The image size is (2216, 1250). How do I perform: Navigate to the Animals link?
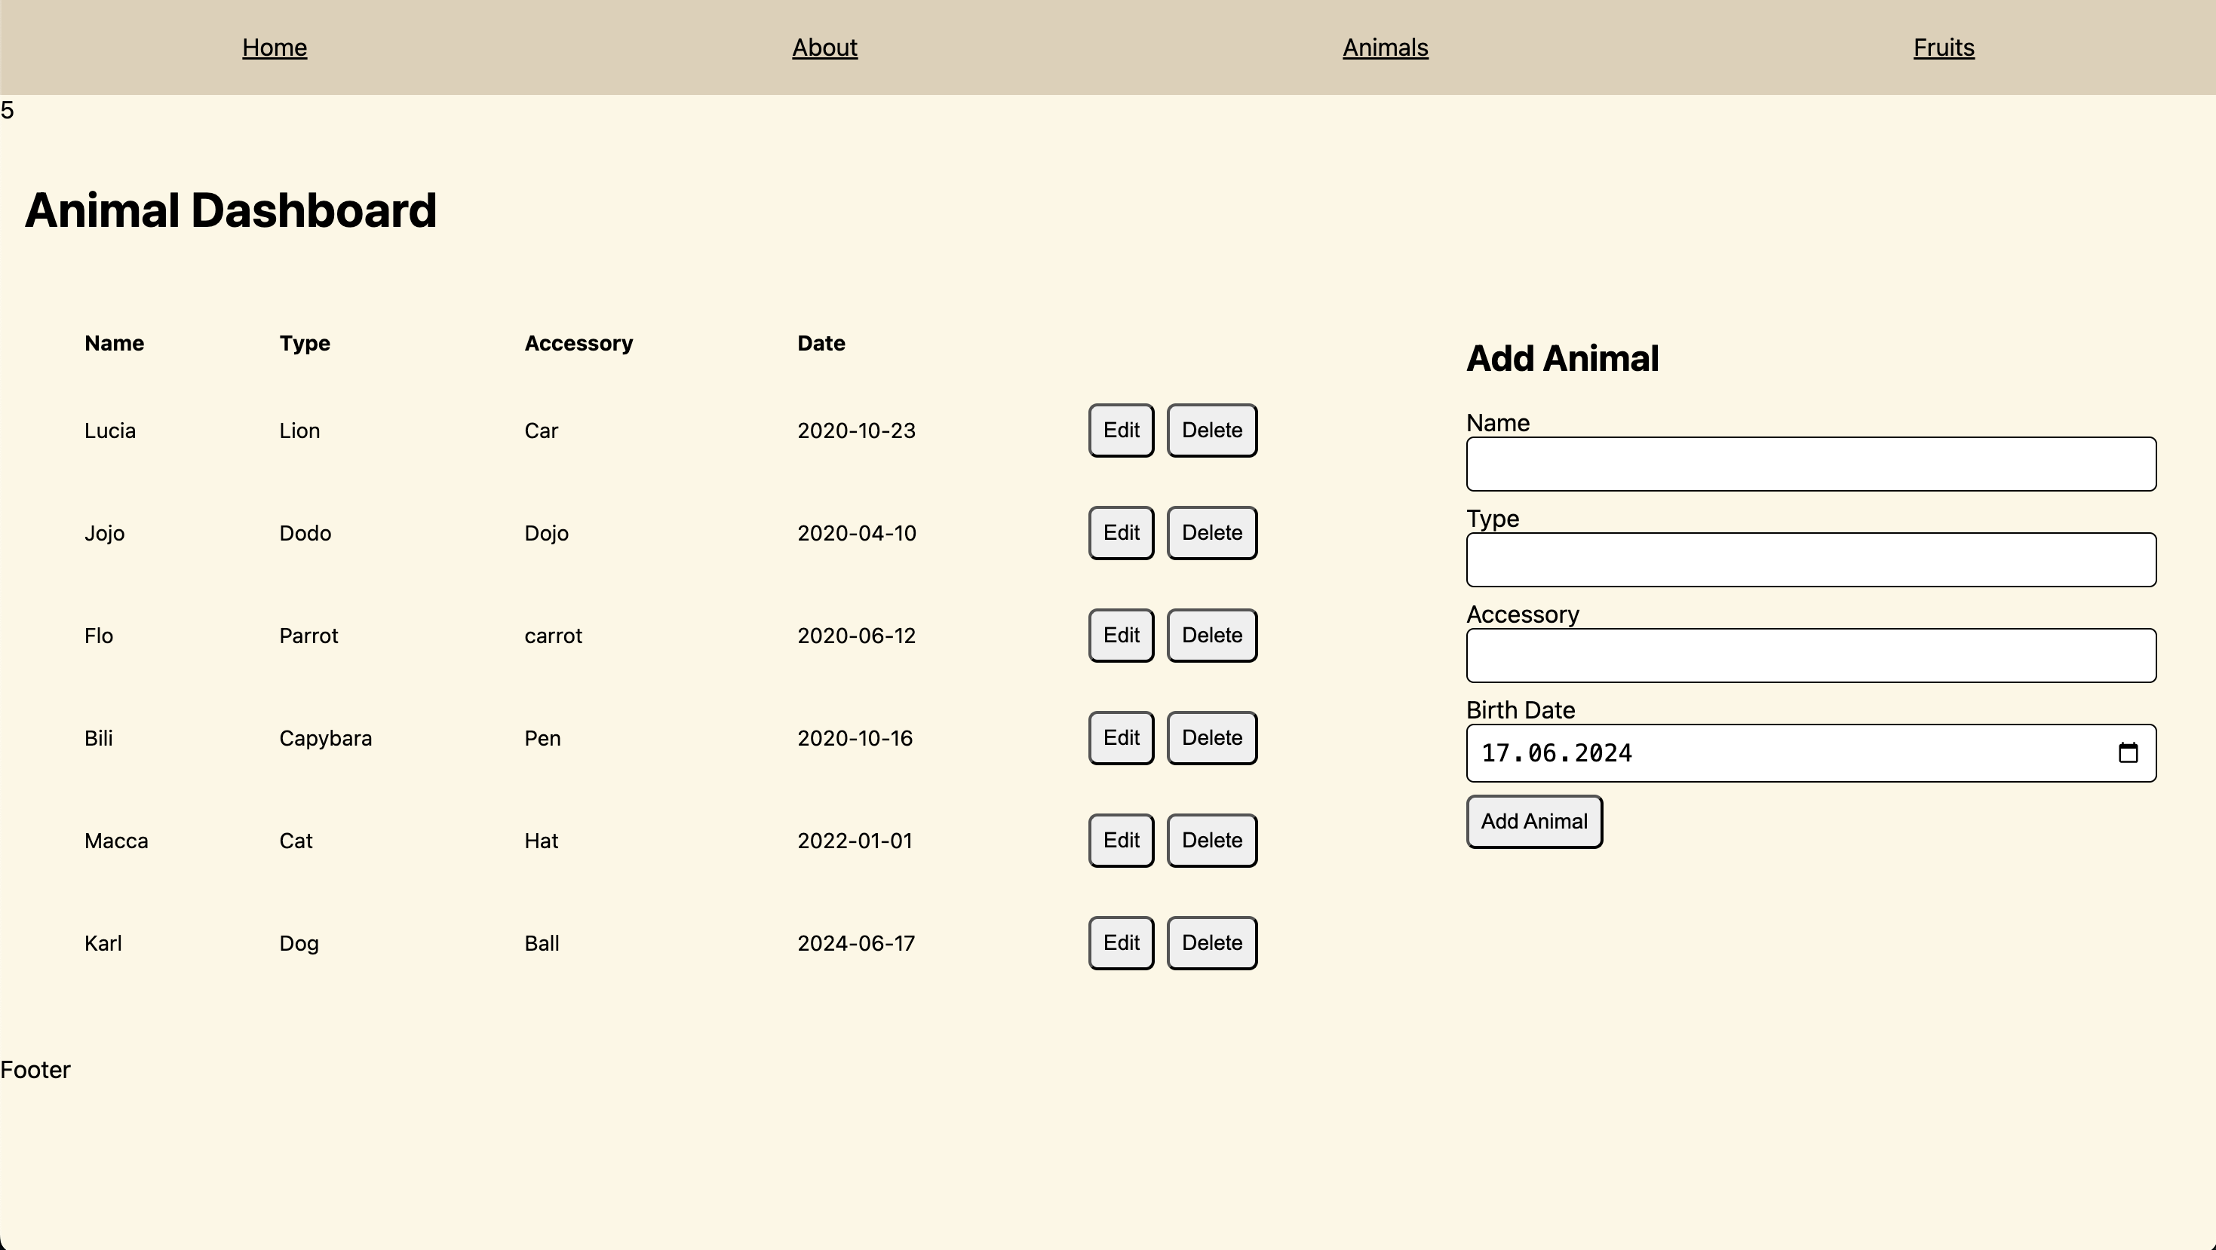(x=1385, y=47)
